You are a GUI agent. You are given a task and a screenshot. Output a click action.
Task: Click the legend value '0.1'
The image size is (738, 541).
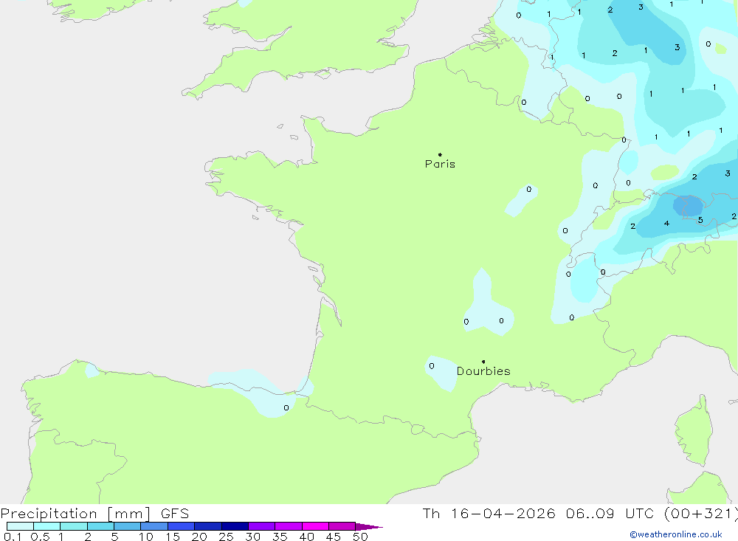pos(13,537)
